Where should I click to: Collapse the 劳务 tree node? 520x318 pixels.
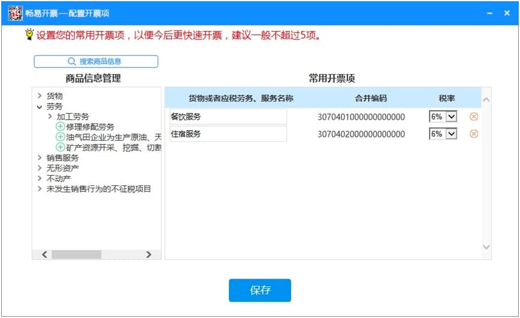pos(40,106)
